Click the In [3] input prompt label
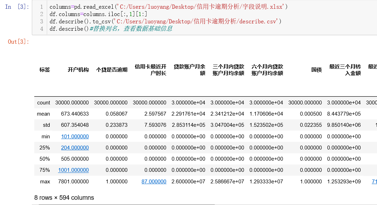 click(17, 7)
